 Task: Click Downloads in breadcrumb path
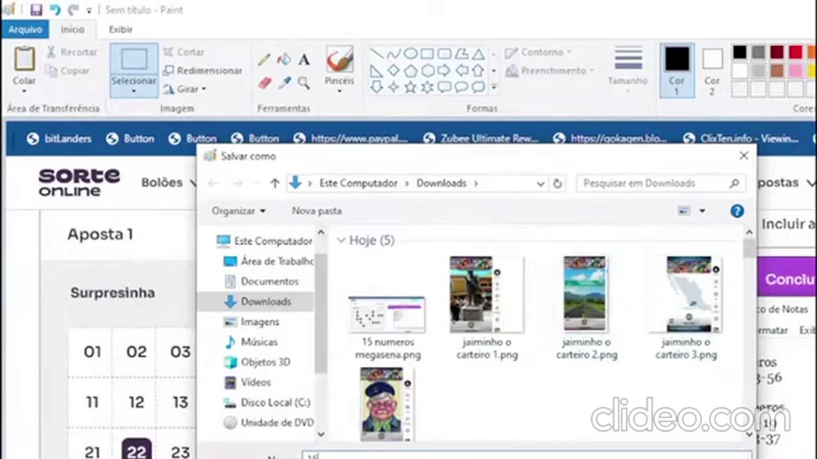442,183
